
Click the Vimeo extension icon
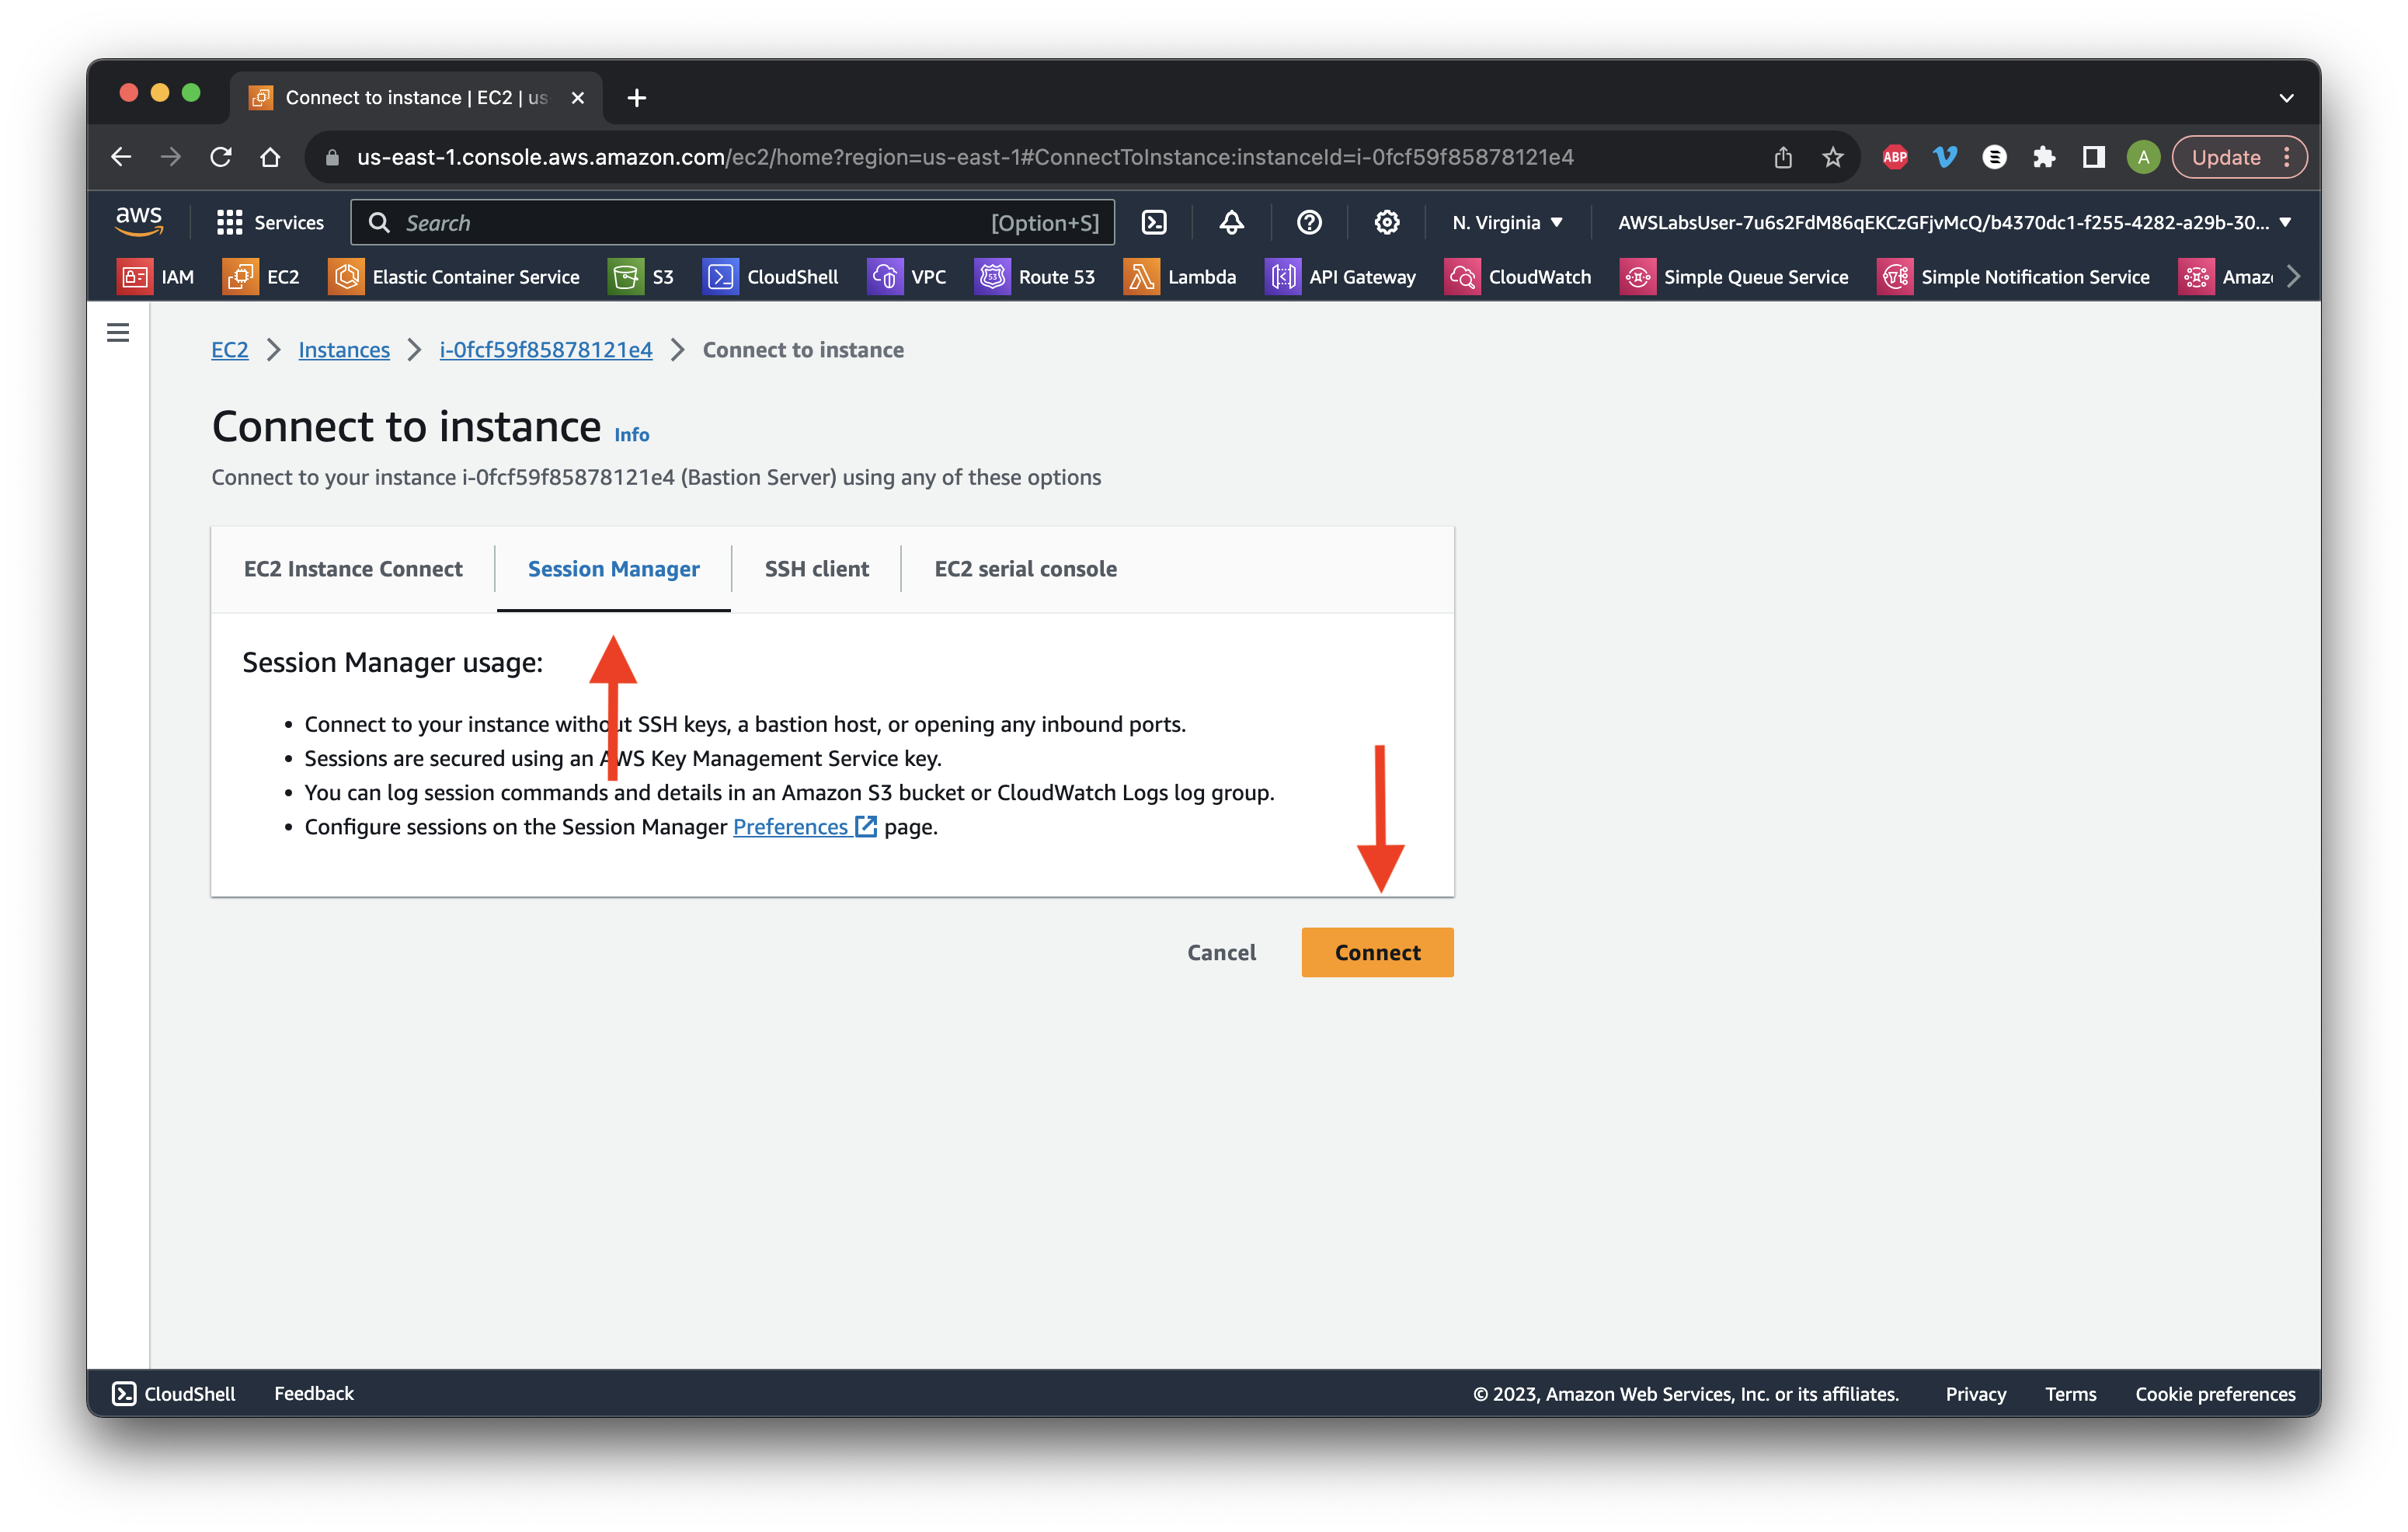point(1944,157)
